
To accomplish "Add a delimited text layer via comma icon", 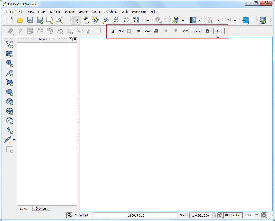I will coord(10,130).
